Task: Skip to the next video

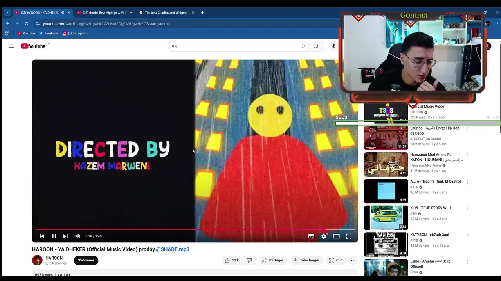Action: (65, 236)
